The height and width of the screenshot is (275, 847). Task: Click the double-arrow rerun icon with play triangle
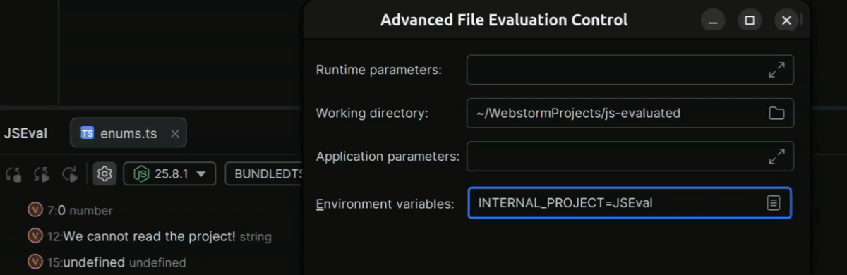tap(42, 174)
